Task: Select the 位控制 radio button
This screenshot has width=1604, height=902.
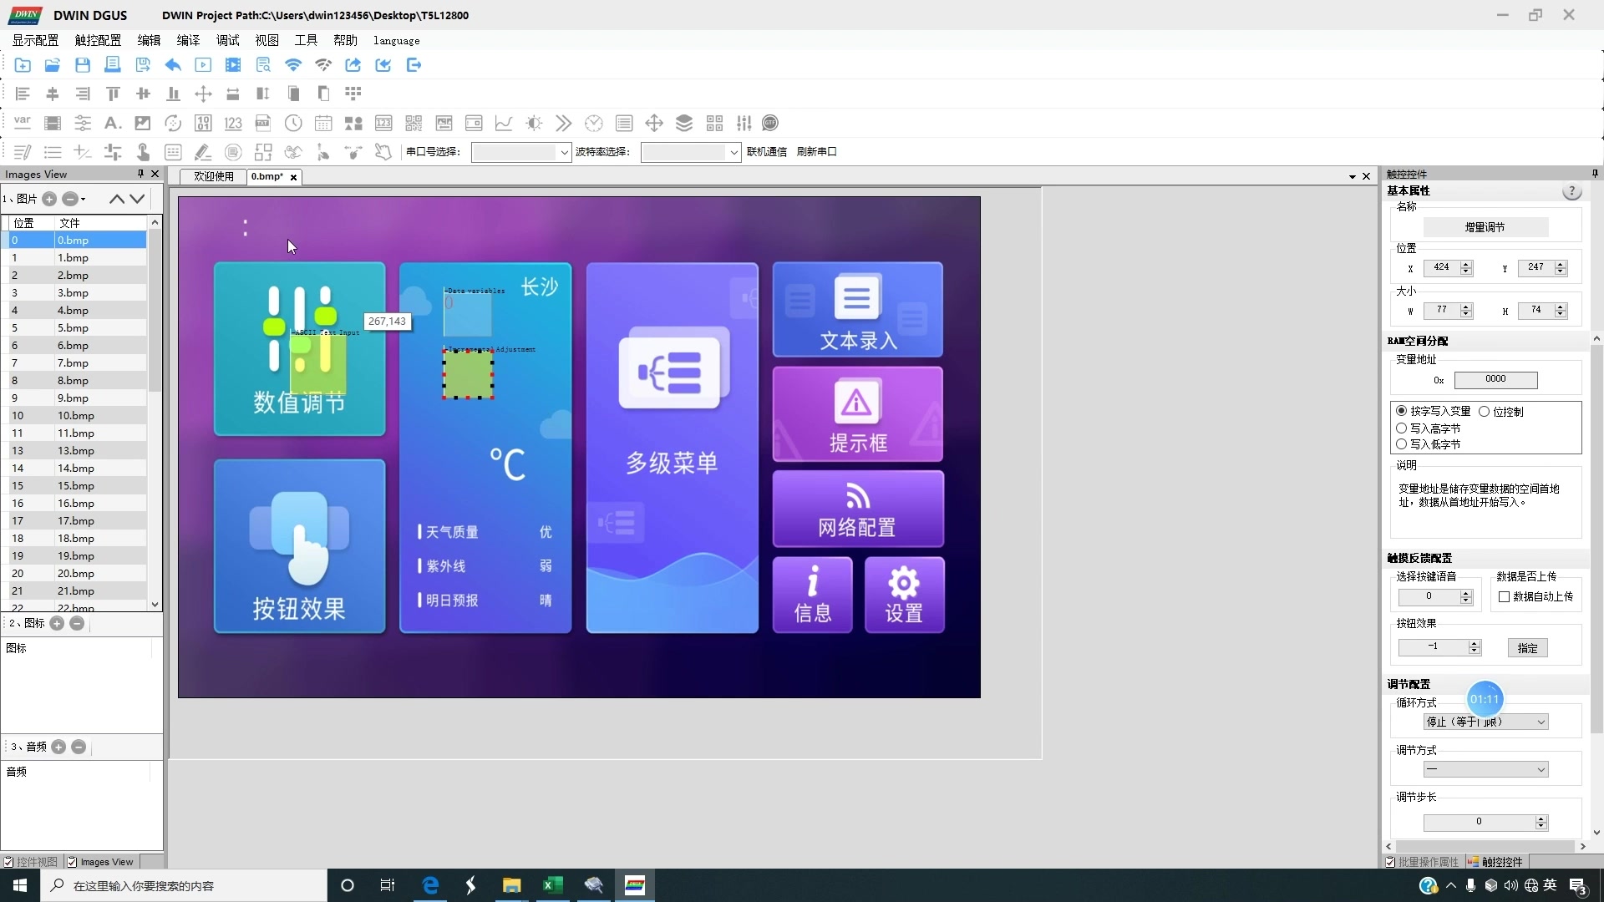Action: (1485, 412)
